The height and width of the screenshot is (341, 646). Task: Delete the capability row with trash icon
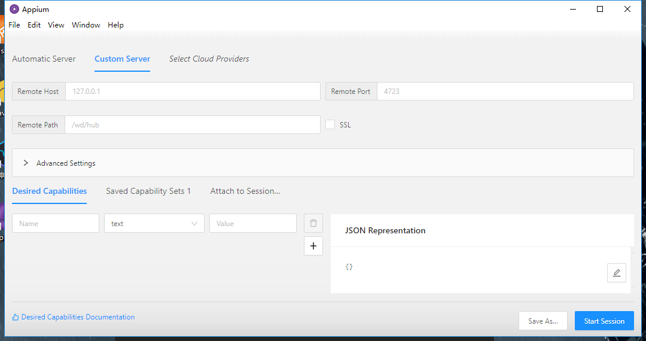[313, 223]
